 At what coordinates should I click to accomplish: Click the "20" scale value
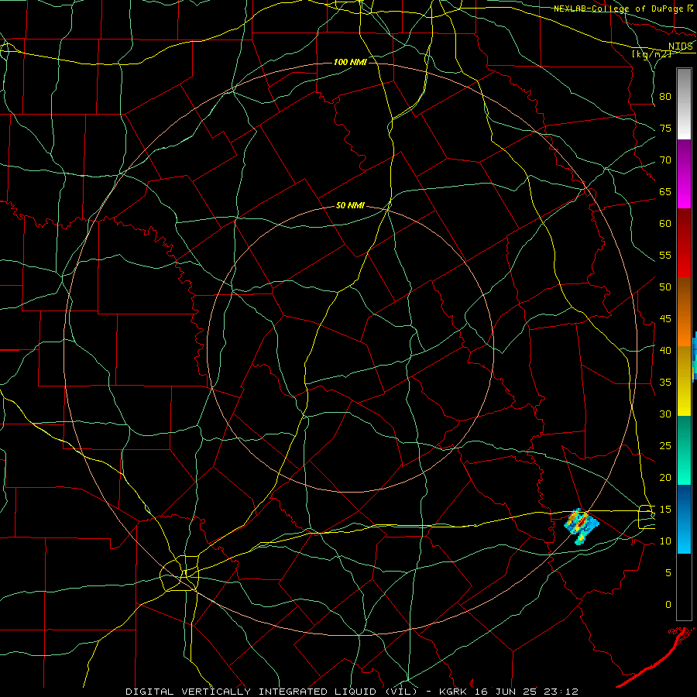click(665, 478)
